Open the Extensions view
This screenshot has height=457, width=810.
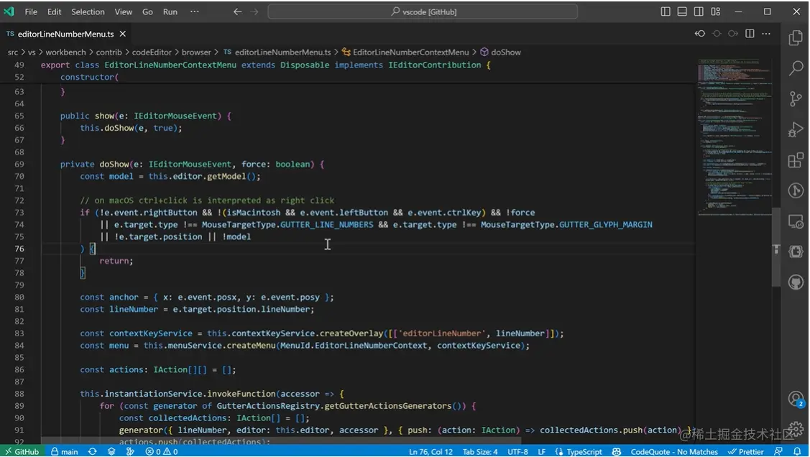tap(796, 160)
